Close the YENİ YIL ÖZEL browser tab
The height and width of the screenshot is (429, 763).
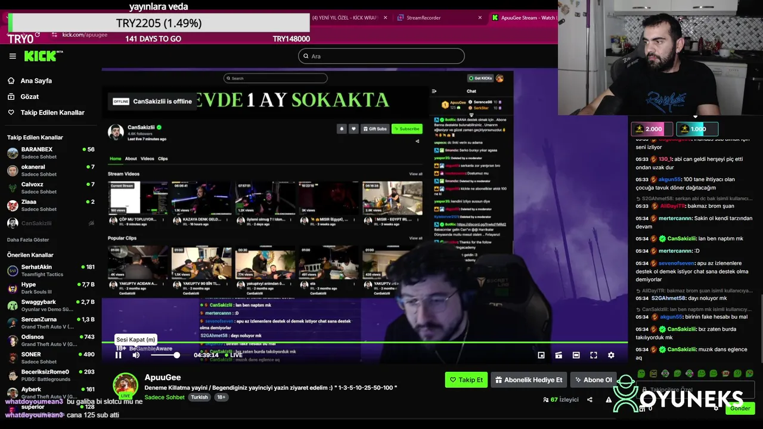tap(385, 18)
